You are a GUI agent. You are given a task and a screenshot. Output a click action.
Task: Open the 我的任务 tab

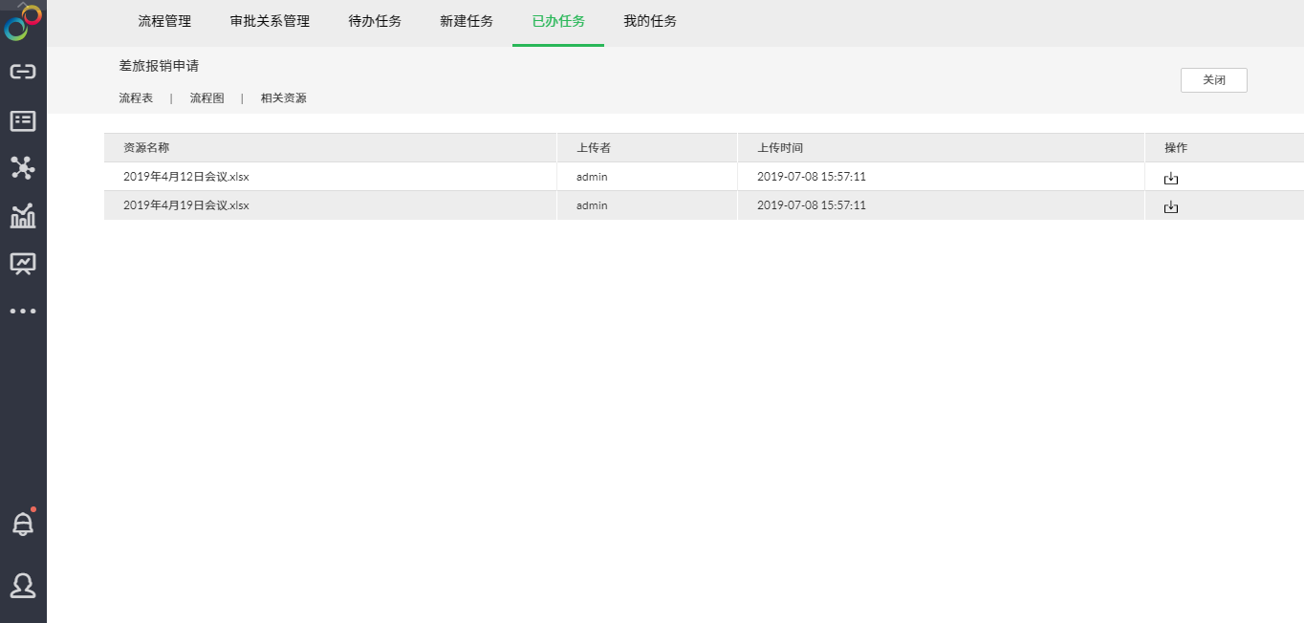[x=650, y=21]
